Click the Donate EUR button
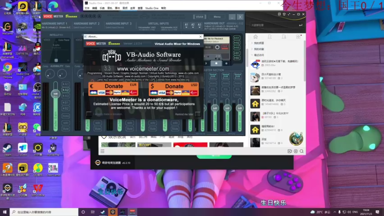The image size is (384, 216). [x=113, y=89]
